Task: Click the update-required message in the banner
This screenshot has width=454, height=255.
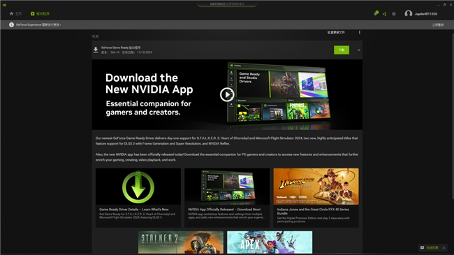Action: pyautogui.click(x=38, y=25)
